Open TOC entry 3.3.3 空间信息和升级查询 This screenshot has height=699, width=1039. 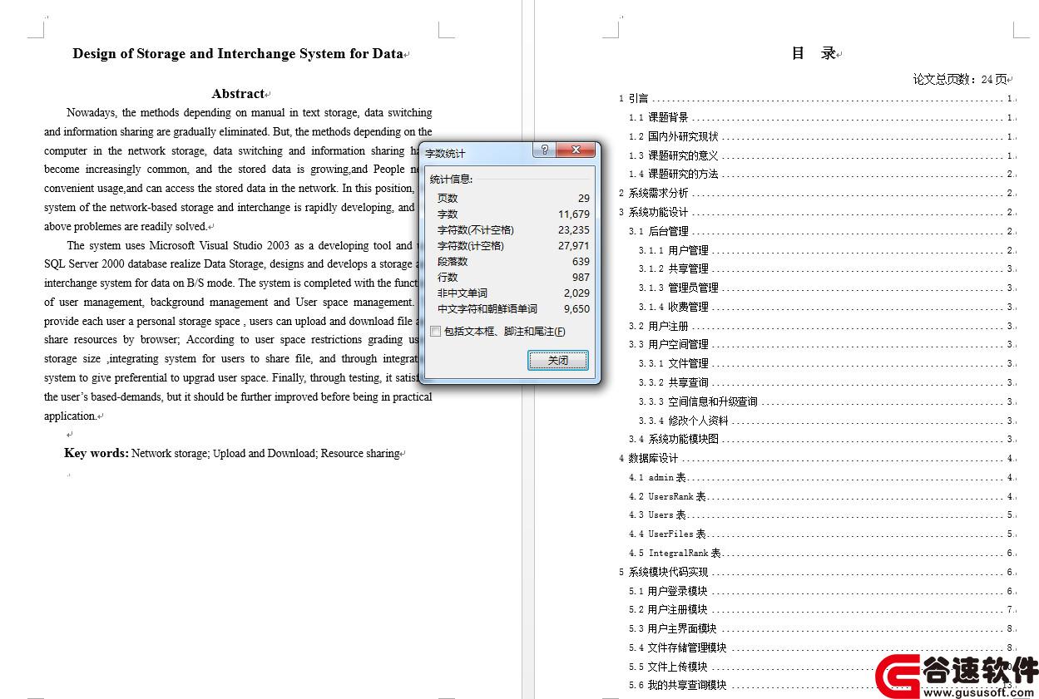click(x=826, y=401)
